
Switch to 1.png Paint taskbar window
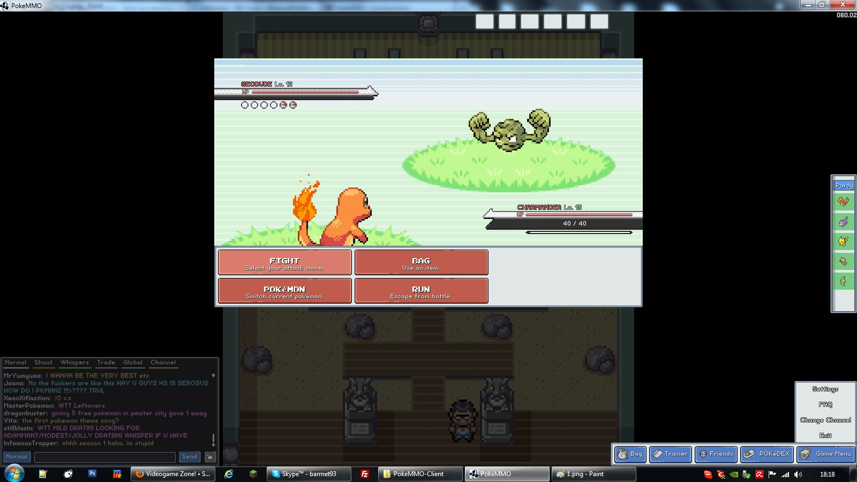coord(594,474)
